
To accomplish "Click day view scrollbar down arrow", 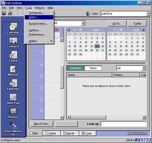I will tap(62, 118).
